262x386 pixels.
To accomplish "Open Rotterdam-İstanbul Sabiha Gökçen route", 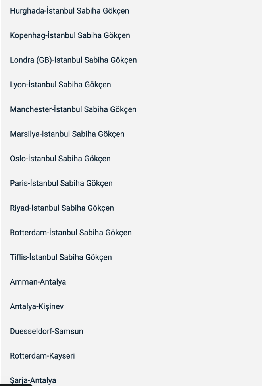I will (71, 233).
